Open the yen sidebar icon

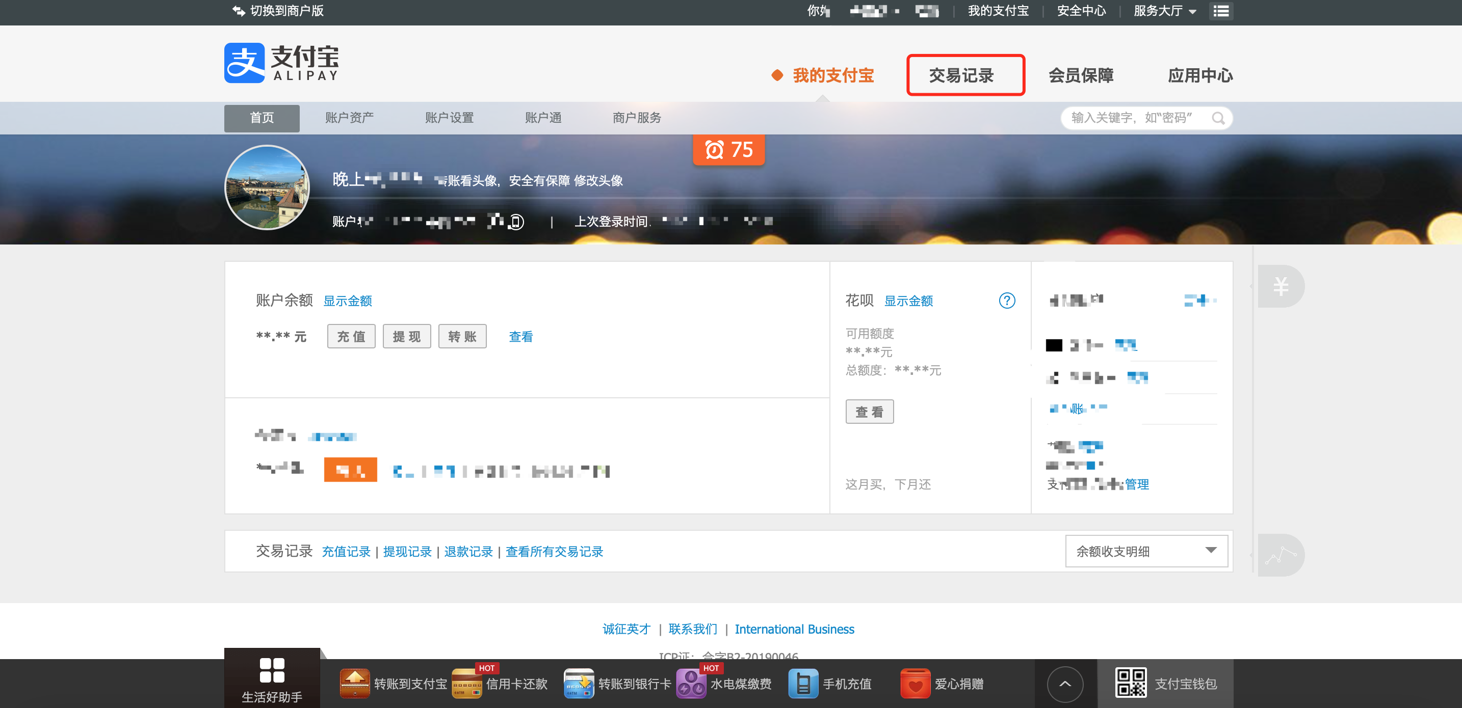[1280, 286]
